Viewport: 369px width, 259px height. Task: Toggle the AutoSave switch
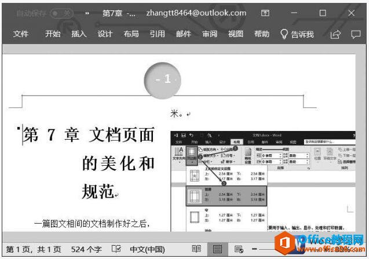click(62, 13)
